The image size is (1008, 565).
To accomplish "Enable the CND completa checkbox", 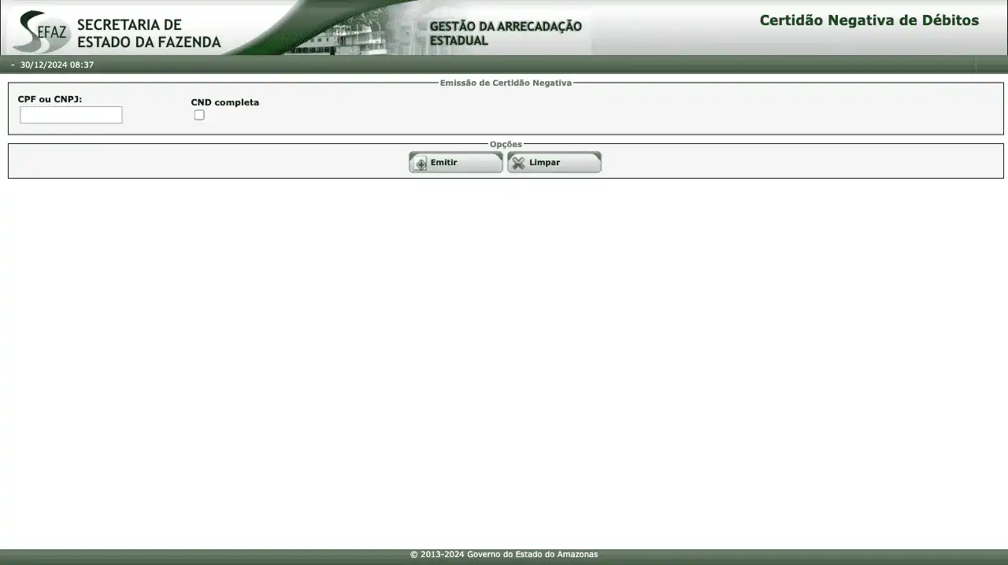I will pos(199,115).
